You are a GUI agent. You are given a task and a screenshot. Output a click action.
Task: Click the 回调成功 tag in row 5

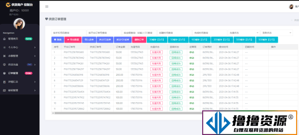click(x=176, y=75)
